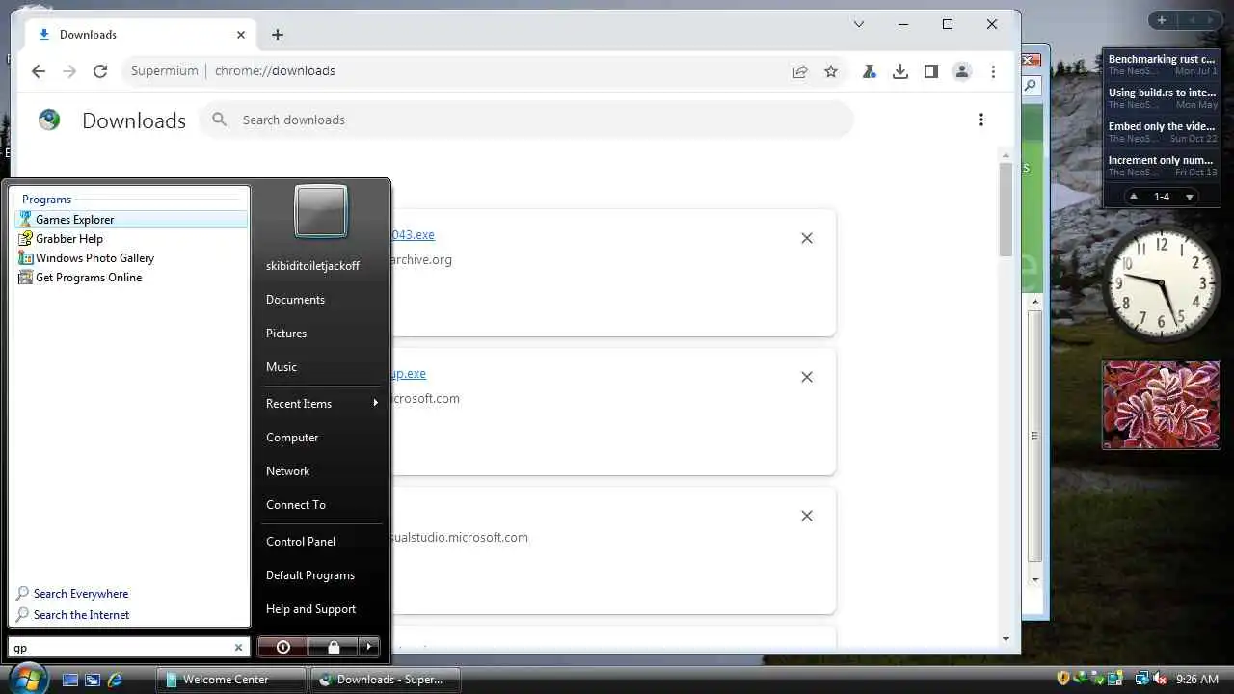Click Show Desktop in Quick Launch
The height and width of the screenshot is (694, 1234).
click(x=70, y=680)
